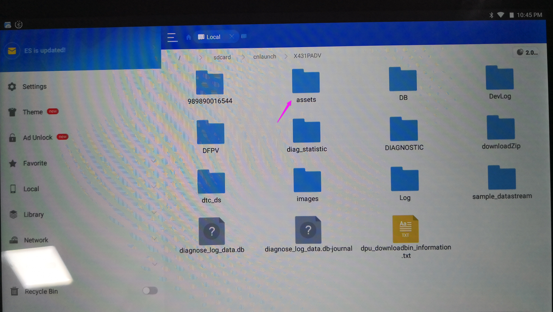553x312 pixels.
Task: Close the Local tab with X
Action: coord(232,37)
